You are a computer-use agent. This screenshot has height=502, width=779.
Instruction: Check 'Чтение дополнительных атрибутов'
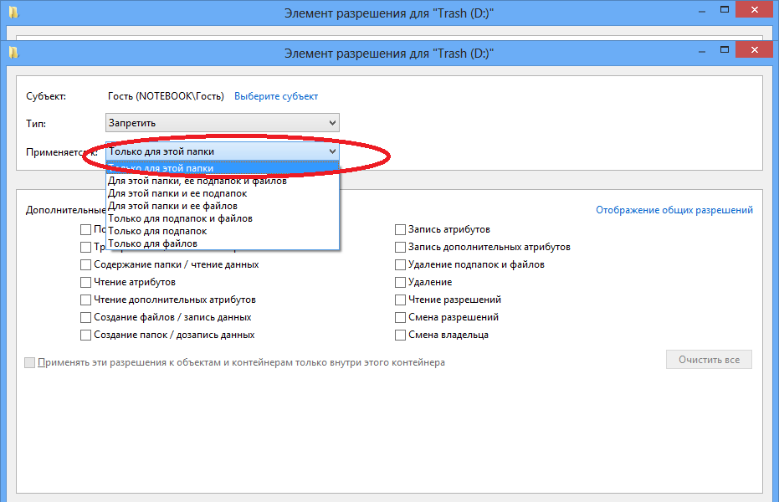[x=85, y=300]
